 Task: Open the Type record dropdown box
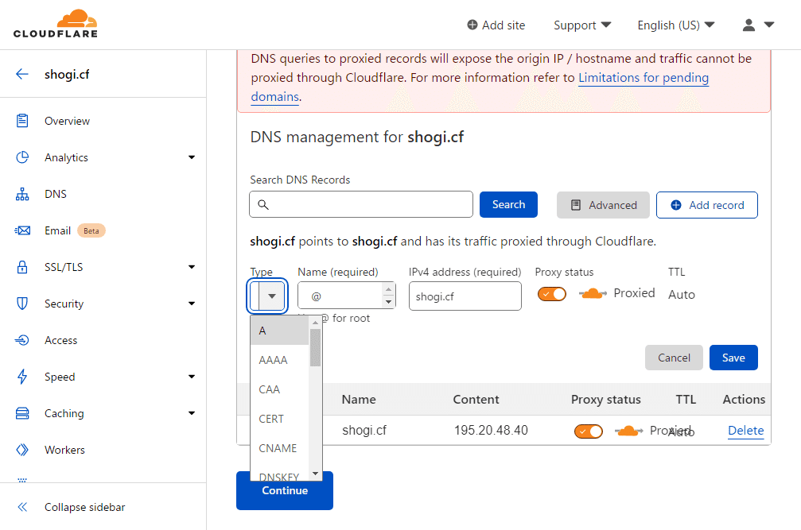click(267, 296)
